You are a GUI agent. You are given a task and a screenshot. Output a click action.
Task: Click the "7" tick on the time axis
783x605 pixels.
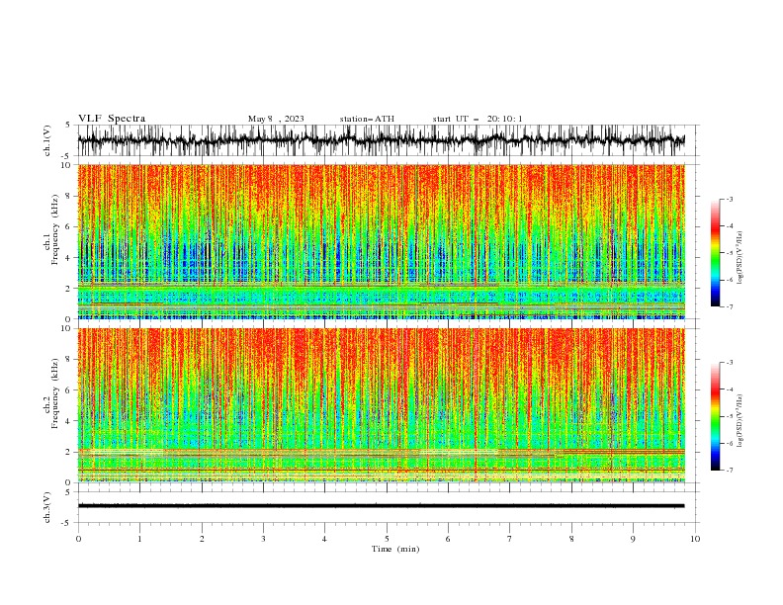[510, 539]
